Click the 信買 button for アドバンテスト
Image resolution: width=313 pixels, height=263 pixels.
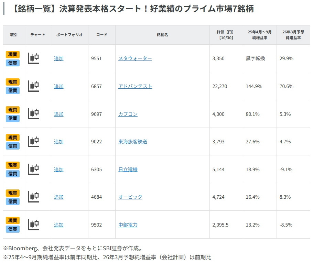coord(13,90)
